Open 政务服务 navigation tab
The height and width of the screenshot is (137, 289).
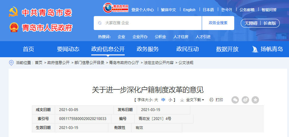pos(148,49)
